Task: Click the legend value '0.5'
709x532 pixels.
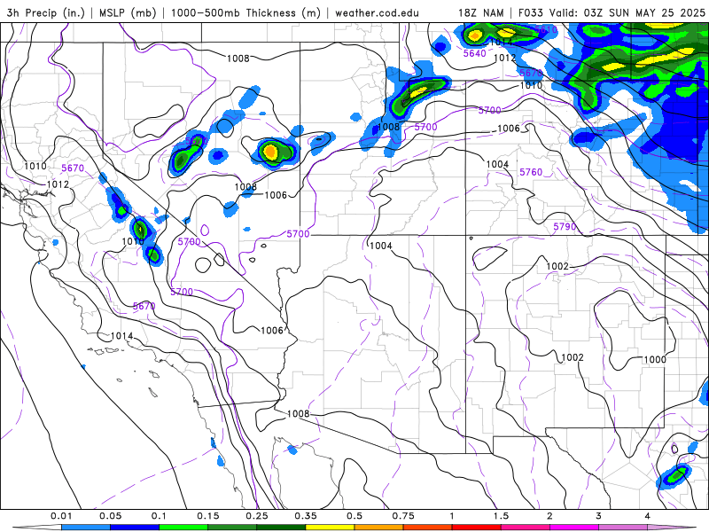Action: [x=354, y=516]
